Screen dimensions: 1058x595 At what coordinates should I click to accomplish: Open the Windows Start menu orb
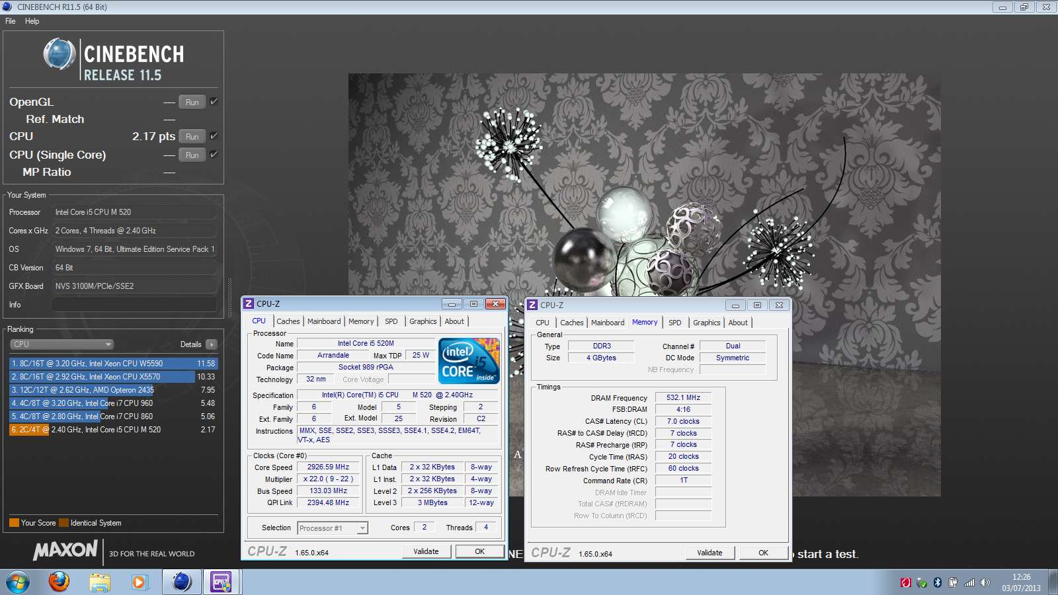click(17, 582)
